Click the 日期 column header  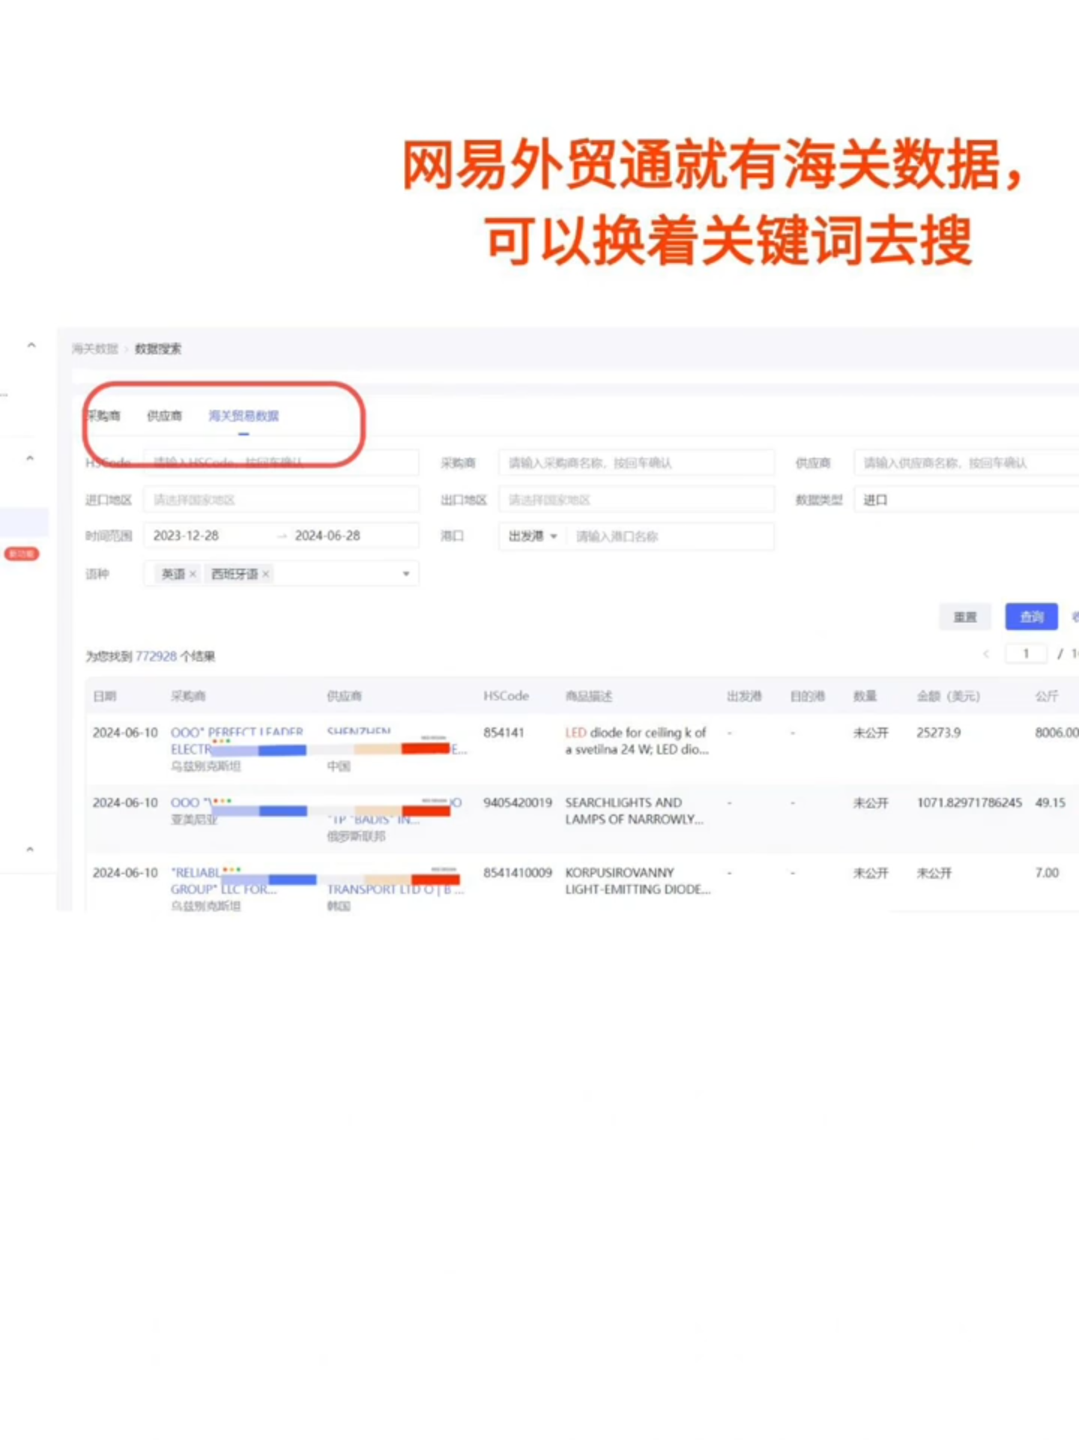(104, 696)
